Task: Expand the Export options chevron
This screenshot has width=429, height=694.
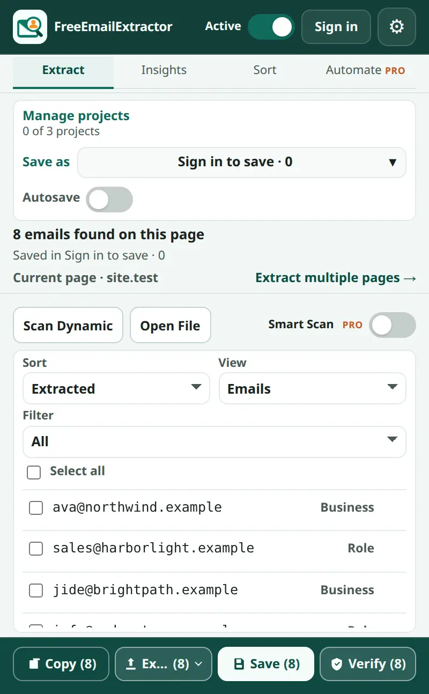Action: (x=198, y=664)
